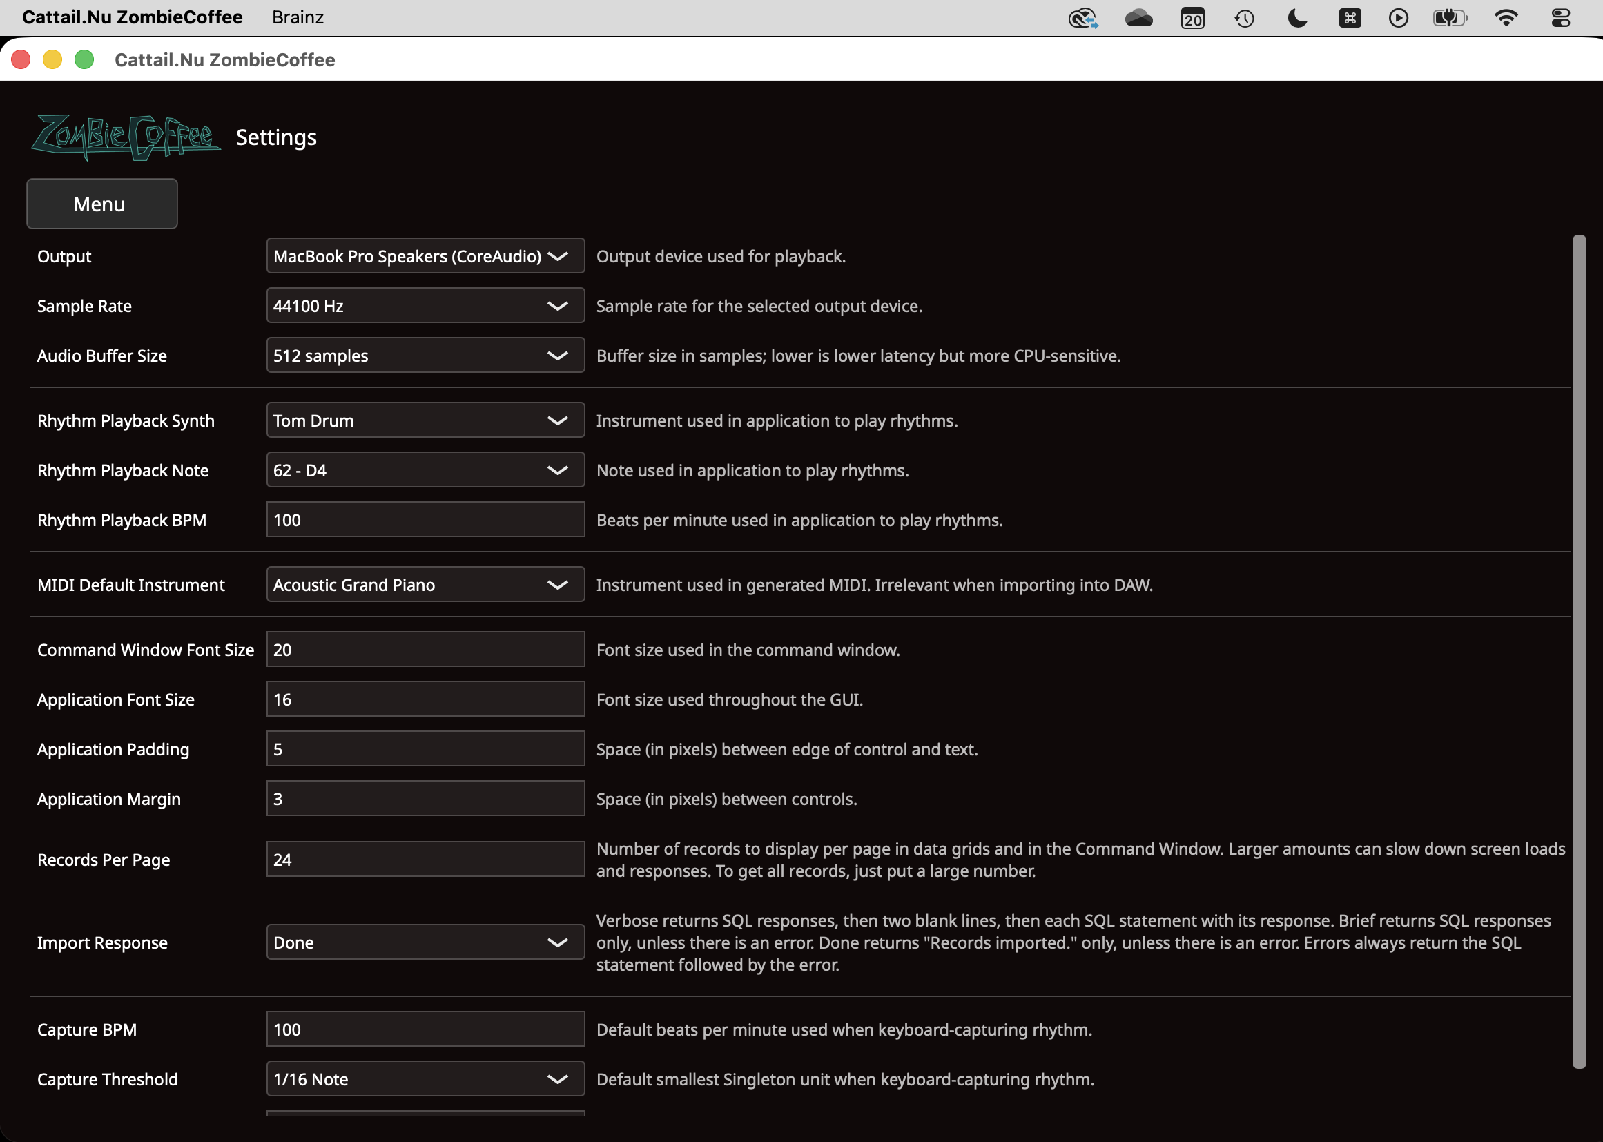Viewport: 1603px width, 1142px height.
Task: Click the Import Response label
Action: pos(103,942)
